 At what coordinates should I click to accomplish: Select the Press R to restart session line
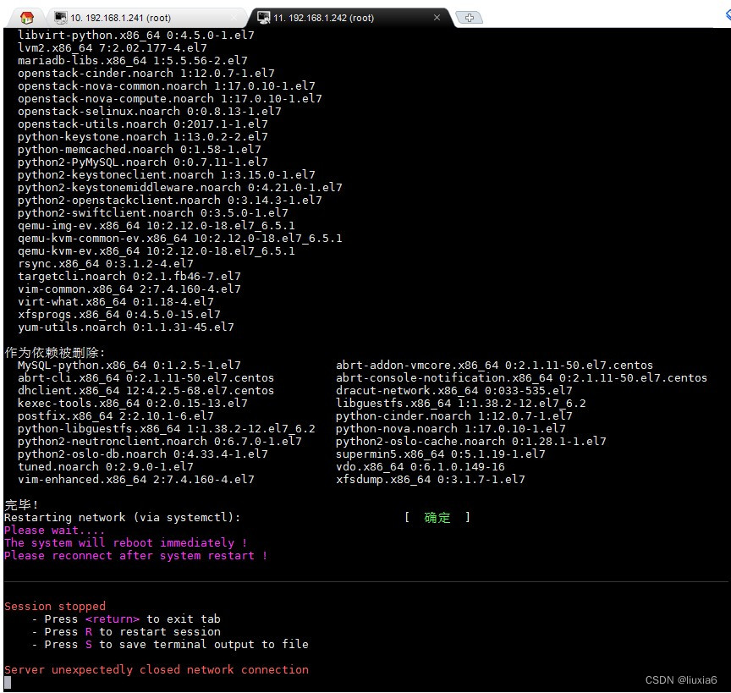[125, 631]
